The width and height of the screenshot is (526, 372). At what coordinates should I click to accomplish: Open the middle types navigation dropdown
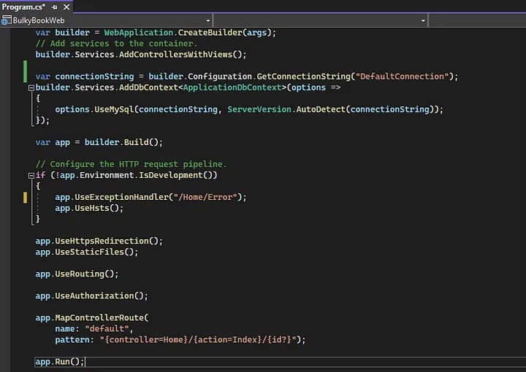[422, 20]
